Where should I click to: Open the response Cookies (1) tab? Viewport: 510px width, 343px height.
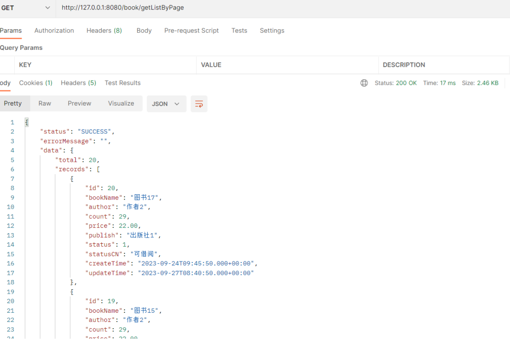(36, 83)
